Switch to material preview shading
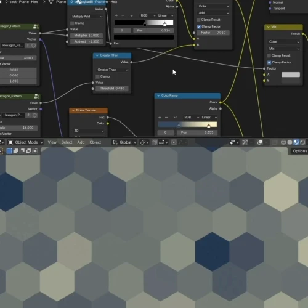 [296, 142]
